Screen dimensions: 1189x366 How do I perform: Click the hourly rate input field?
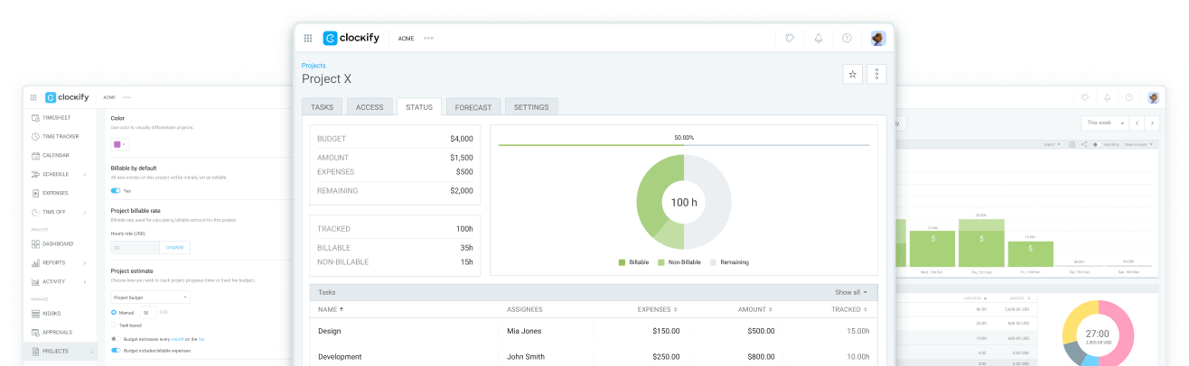pyautogui.click(x=135, y=247)
